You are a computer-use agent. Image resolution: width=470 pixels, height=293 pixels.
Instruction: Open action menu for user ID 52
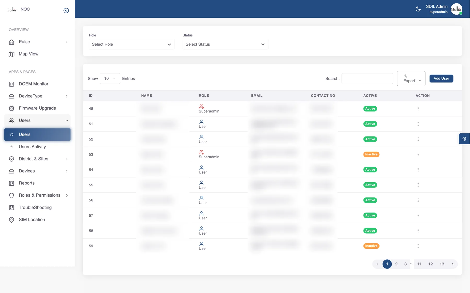[418, 139]
